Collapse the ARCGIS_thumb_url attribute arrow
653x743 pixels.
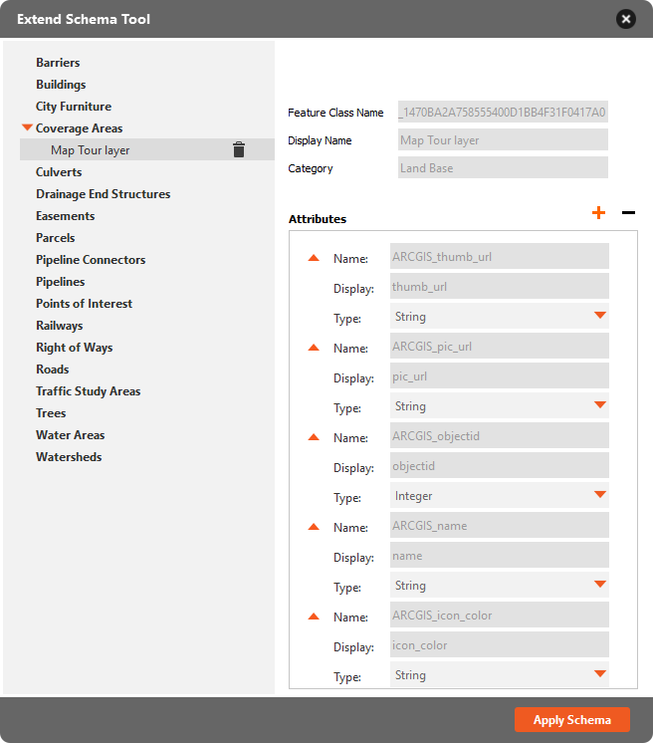pos(314,258)
